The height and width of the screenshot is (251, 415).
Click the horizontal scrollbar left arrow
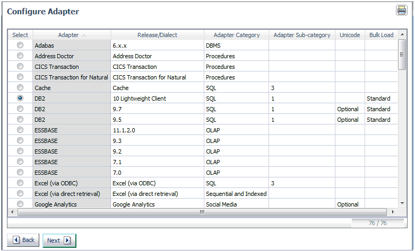[x=12, y=212]
